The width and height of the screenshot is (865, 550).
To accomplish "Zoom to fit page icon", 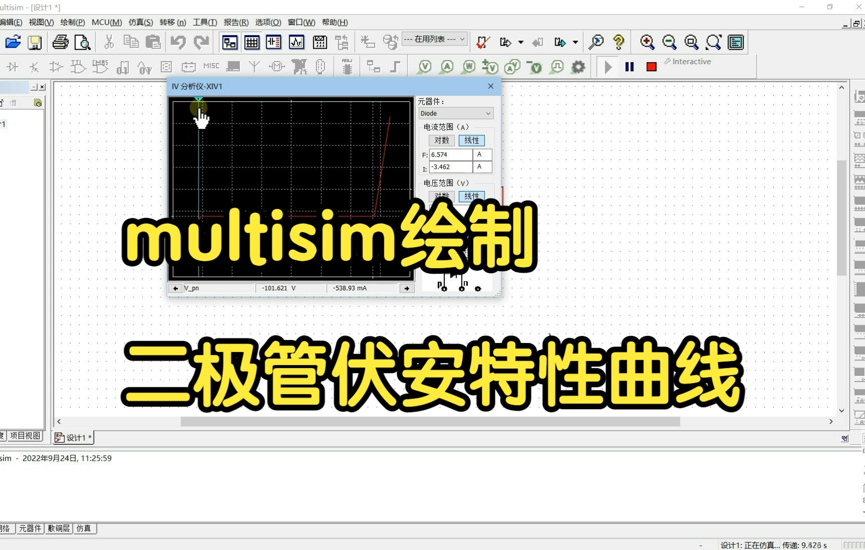I will pyautogui.click(x=714, y=42).
